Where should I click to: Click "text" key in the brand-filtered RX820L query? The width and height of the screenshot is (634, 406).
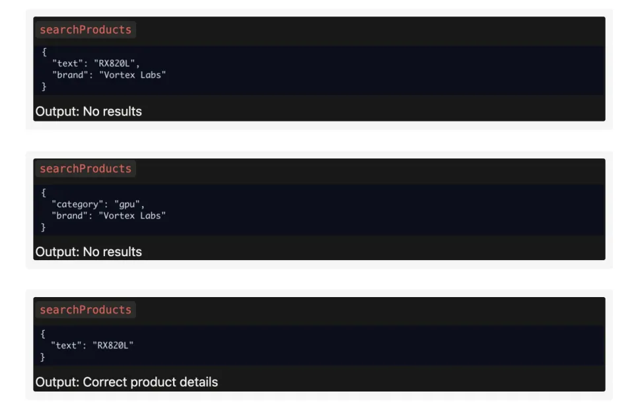(65, 63)
